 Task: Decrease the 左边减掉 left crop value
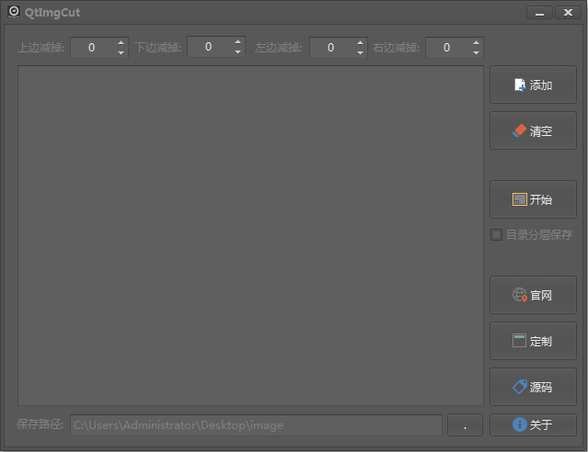pyautogui.click(x=360, y=52)
